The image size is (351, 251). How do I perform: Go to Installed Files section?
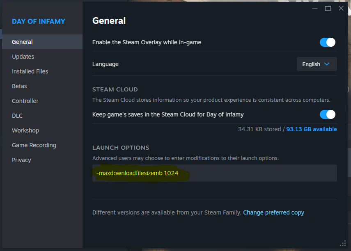pyautogui.click(x=30, y=71)
